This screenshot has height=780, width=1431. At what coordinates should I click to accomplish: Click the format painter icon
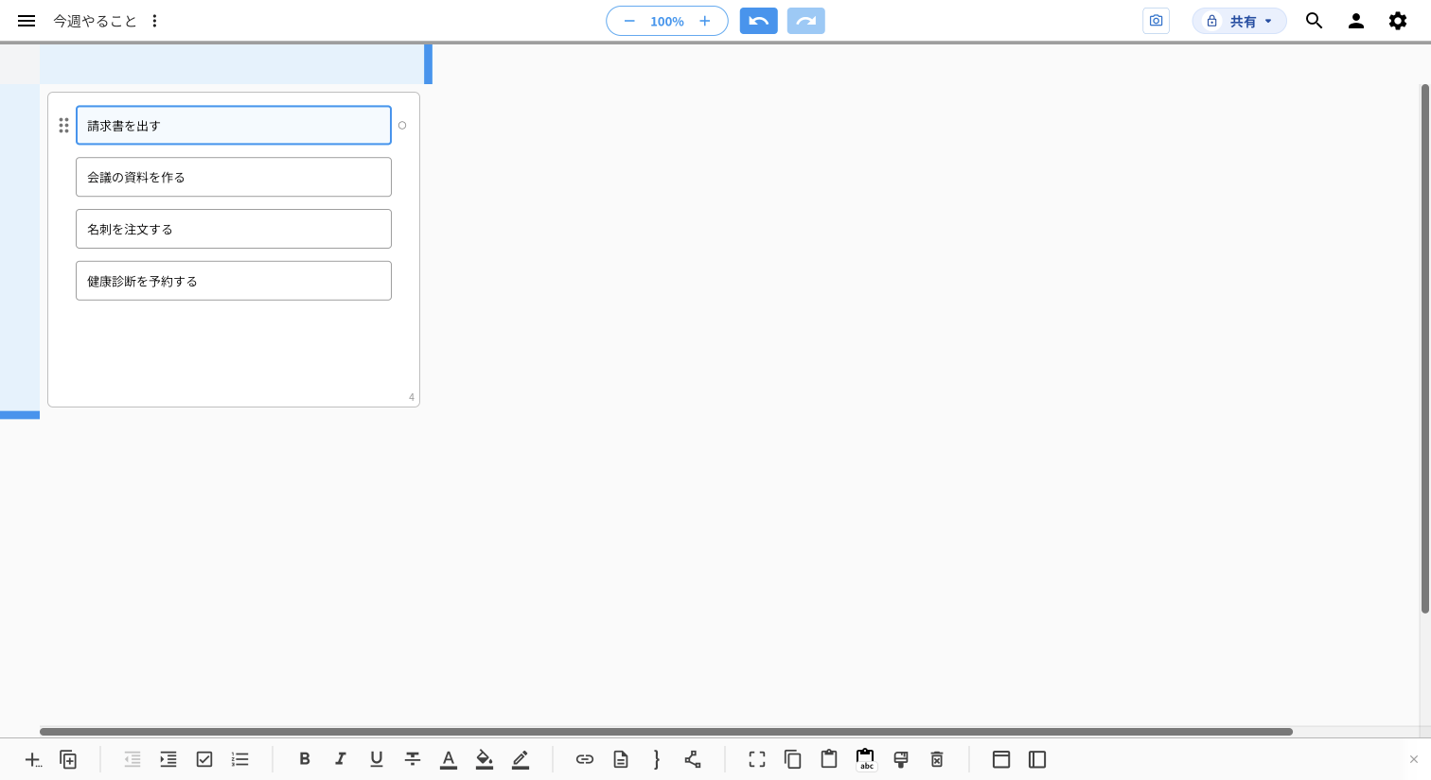coord(901,759)
